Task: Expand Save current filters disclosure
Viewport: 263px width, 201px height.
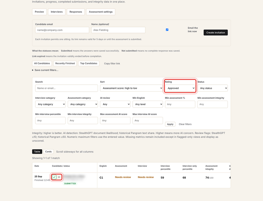Action: click(x=45, y=70)
